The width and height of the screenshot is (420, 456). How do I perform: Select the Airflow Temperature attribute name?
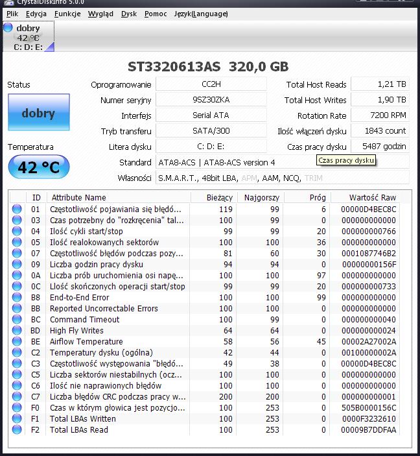click(86, 341)
